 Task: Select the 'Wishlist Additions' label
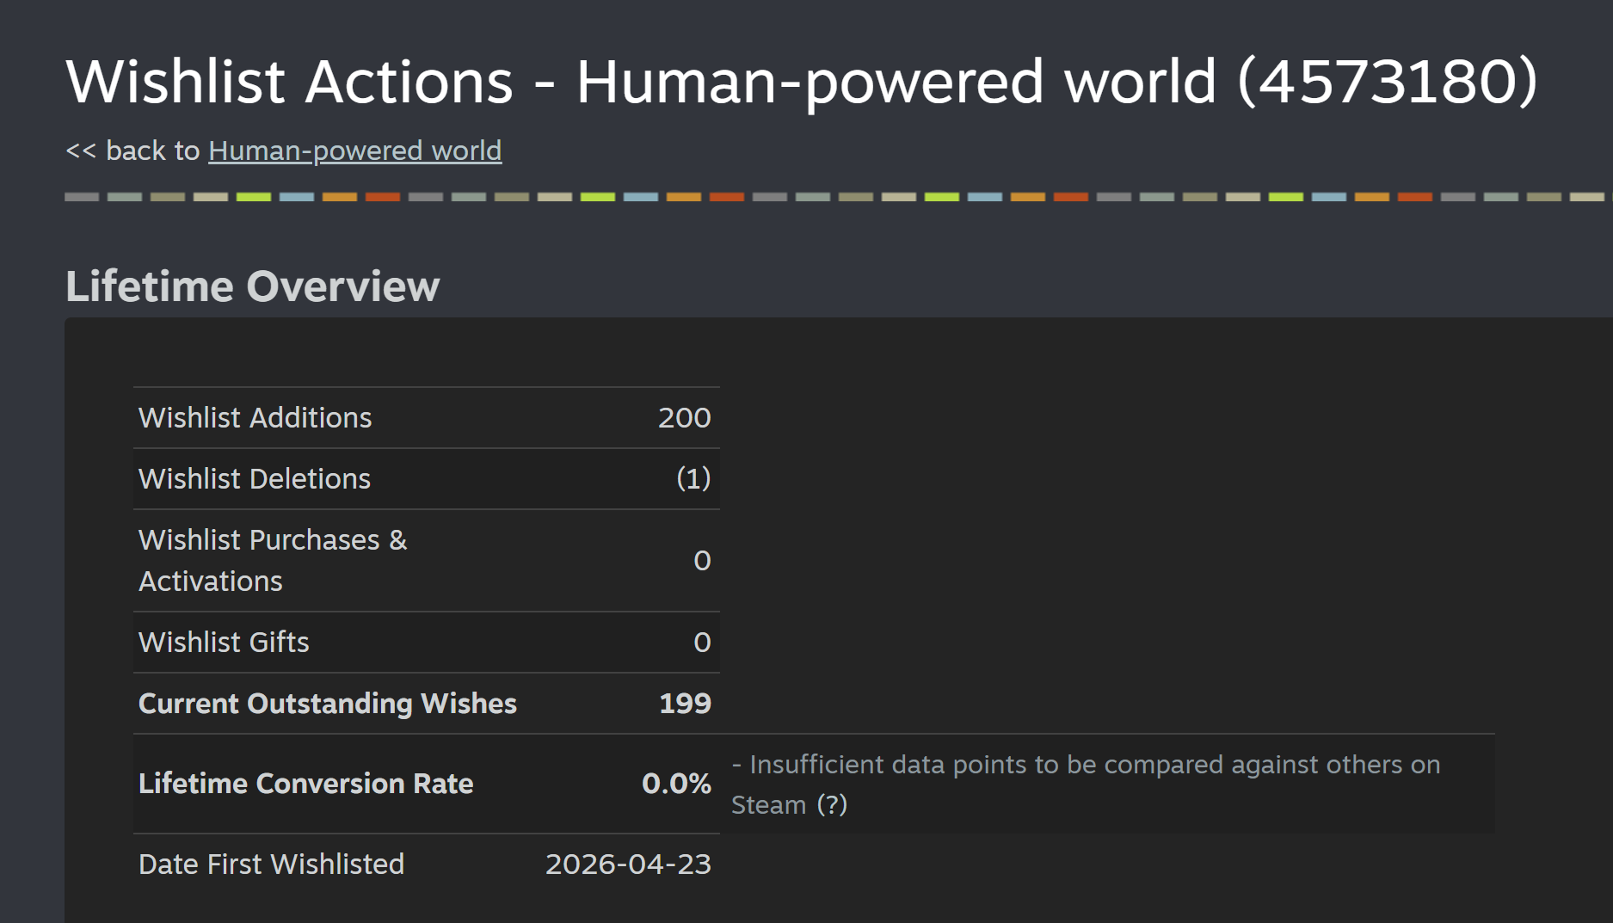click(255, 418)
